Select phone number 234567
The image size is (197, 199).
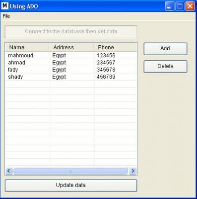click(x=106, y=63)
